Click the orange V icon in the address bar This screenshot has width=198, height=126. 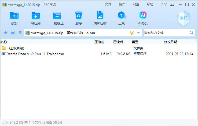(132, 33)
